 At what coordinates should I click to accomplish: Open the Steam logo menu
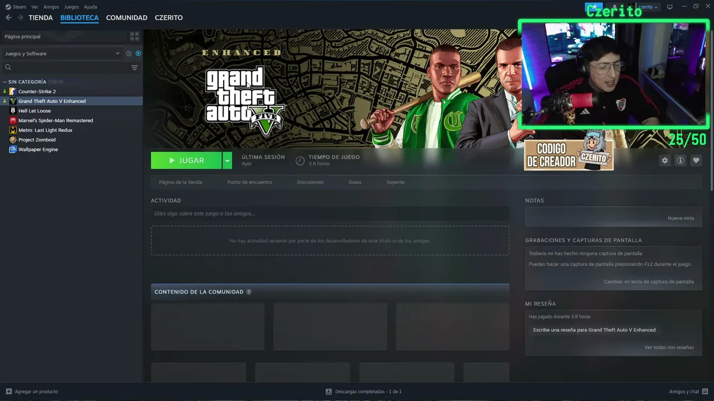(16, 7)
